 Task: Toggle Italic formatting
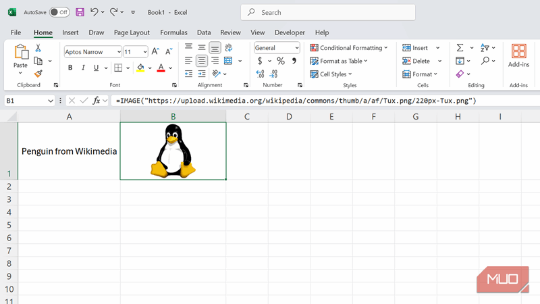point(84,68)
